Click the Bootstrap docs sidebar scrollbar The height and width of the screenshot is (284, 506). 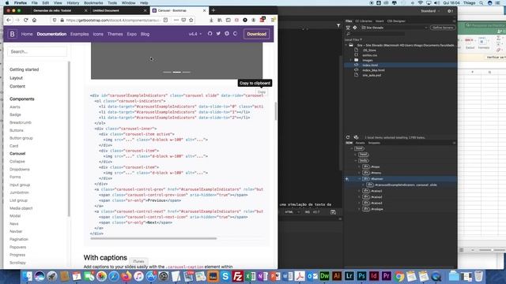(x=69, y=139)
